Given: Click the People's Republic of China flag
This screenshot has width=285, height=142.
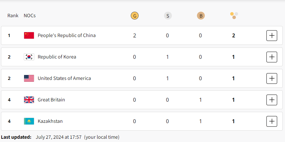Looking at the screenshot, I should [29, 35].
